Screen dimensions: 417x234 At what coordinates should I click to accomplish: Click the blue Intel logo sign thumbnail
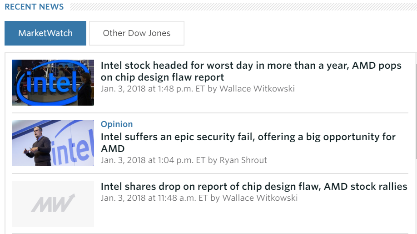coord(53,82)
